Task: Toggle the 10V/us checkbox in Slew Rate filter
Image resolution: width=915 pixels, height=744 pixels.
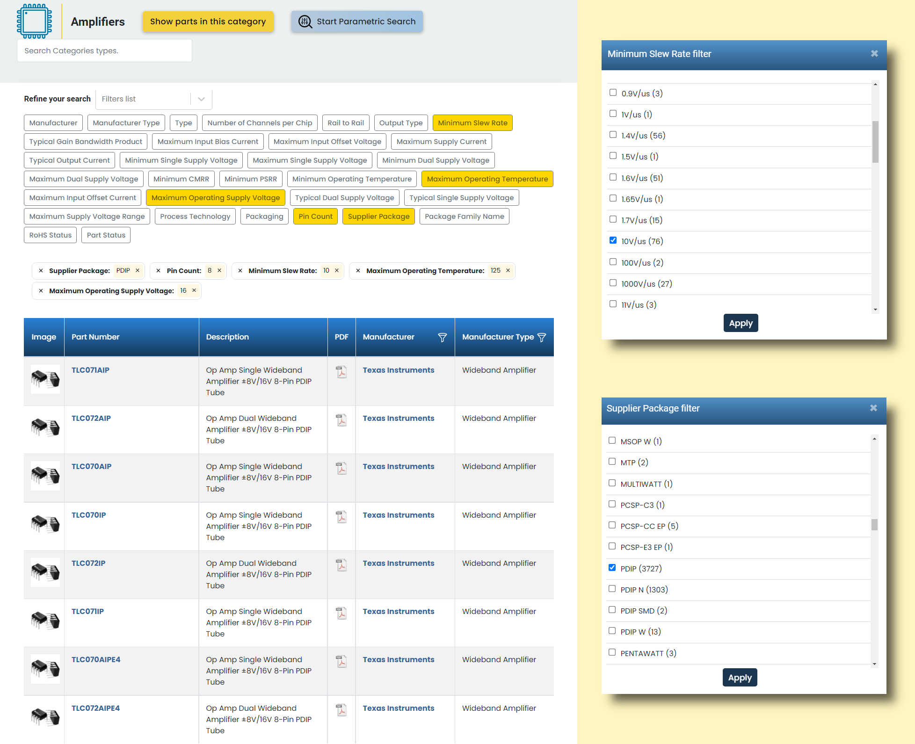Action: [613, 241]
